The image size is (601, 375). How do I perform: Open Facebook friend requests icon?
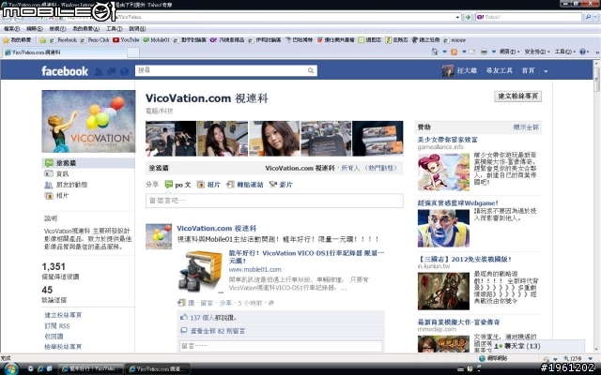point(99,71)
